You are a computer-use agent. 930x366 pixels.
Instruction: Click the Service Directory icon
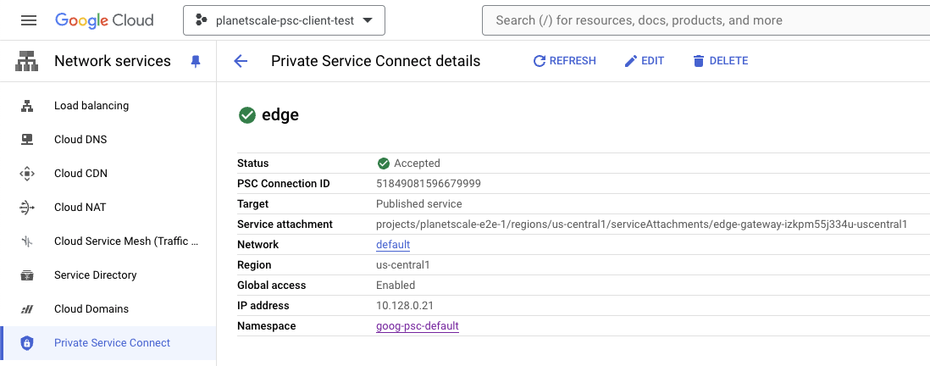(x=27, y=275)
